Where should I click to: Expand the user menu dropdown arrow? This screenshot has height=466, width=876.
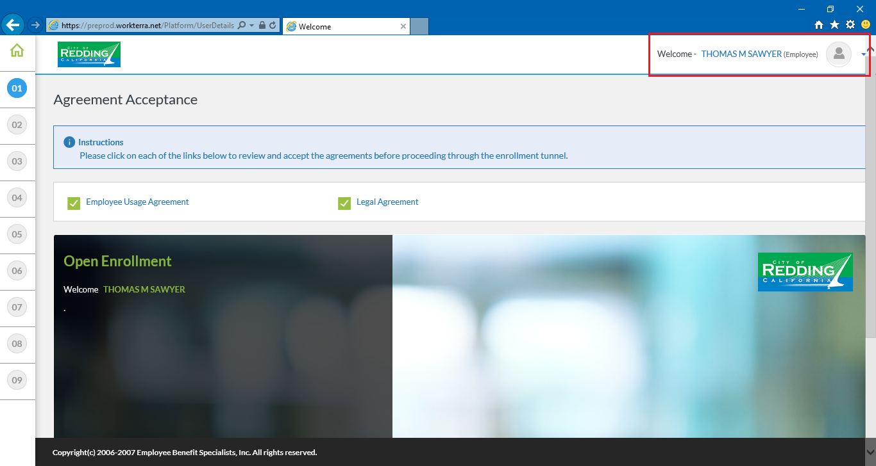[863, 54]
